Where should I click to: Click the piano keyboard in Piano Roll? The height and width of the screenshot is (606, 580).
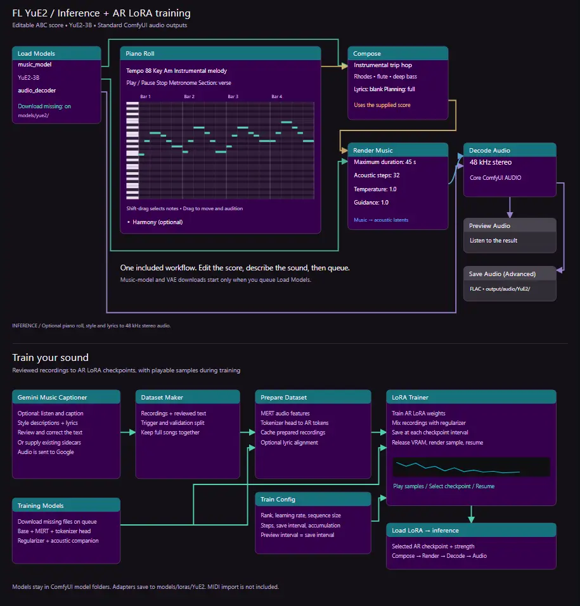pos(132,150)
